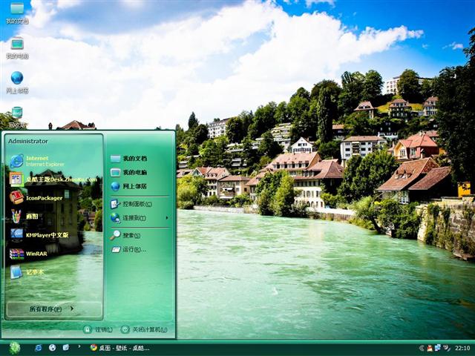Expand All Programs 所有程序(P)
The height and width of the screenshot is (356, 475).
tap(53, 309)
